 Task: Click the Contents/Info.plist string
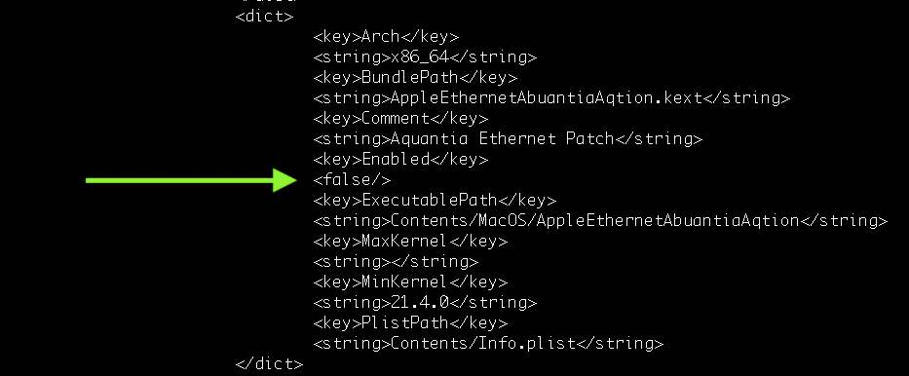[x=488, y=344]
